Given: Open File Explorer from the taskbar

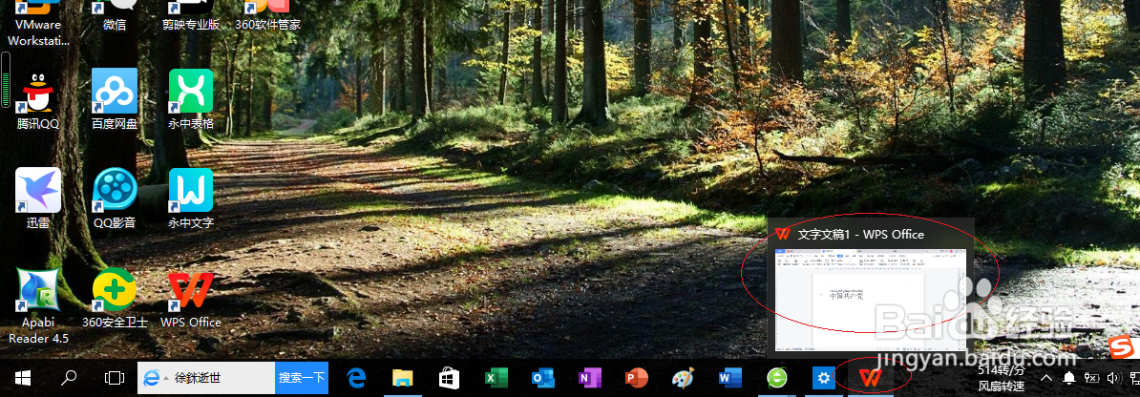Looking at the screenshot, I should point(403,378).
